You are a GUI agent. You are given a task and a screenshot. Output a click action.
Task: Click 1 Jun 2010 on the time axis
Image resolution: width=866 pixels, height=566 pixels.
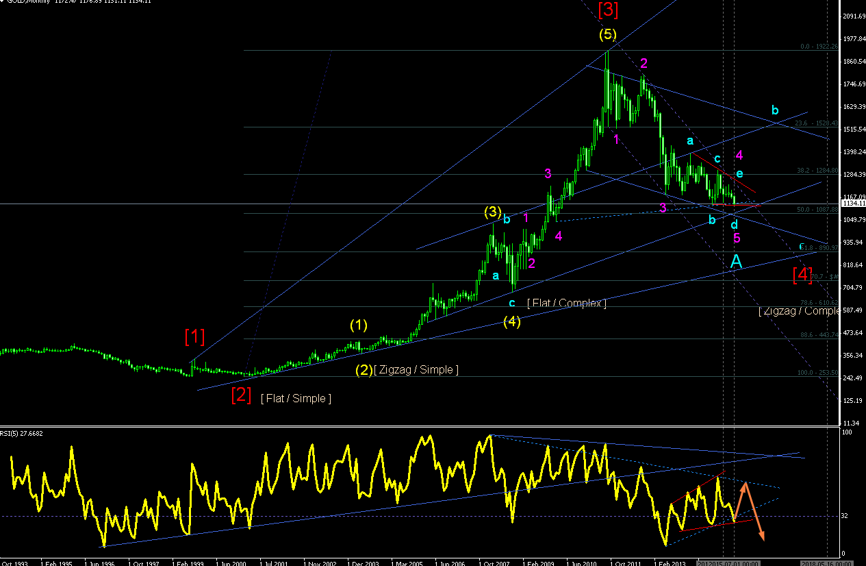point(583,563)
